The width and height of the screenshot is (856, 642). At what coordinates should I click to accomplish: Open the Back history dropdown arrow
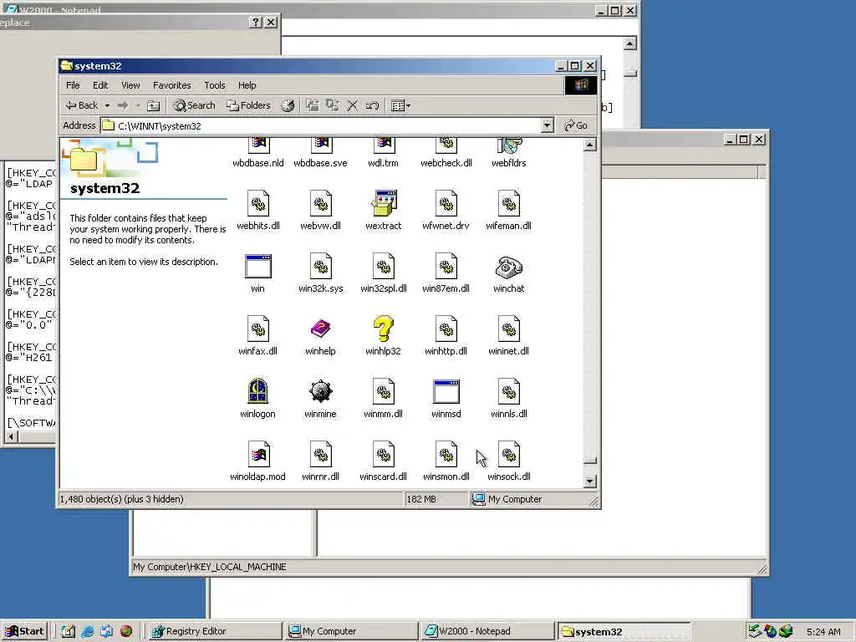click(108, 105)
